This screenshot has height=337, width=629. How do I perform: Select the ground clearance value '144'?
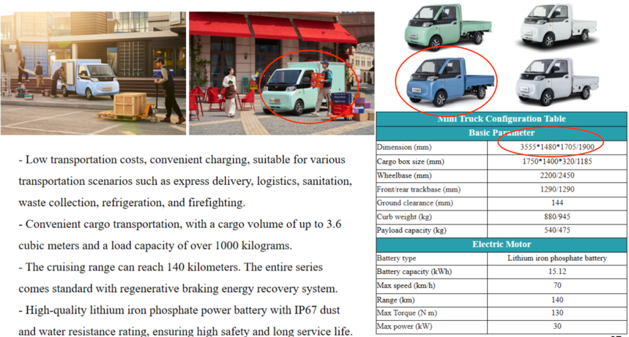(x=557, y=202)
